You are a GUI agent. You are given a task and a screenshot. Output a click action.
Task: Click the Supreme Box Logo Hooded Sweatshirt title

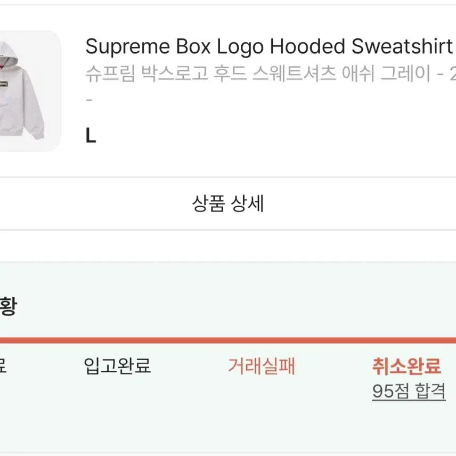tap(266, 48)
